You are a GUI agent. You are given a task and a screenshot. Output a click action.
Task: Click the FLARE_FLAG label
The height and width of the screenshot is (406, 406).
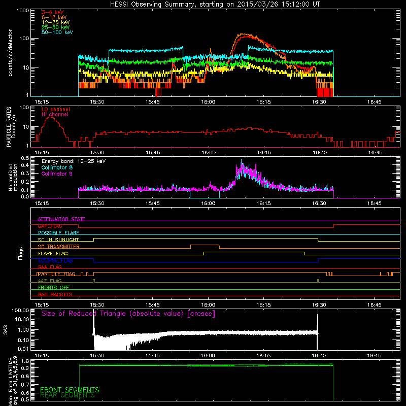pyautogui.click(x=53, y=253)
